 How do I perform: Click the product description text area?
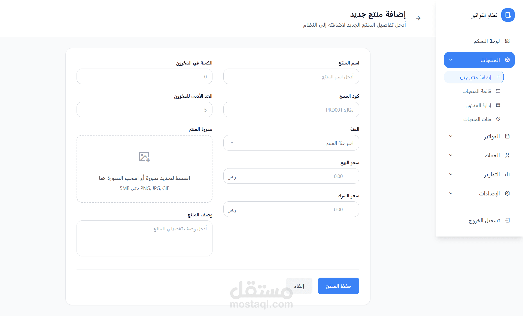[x=144, y=238]
